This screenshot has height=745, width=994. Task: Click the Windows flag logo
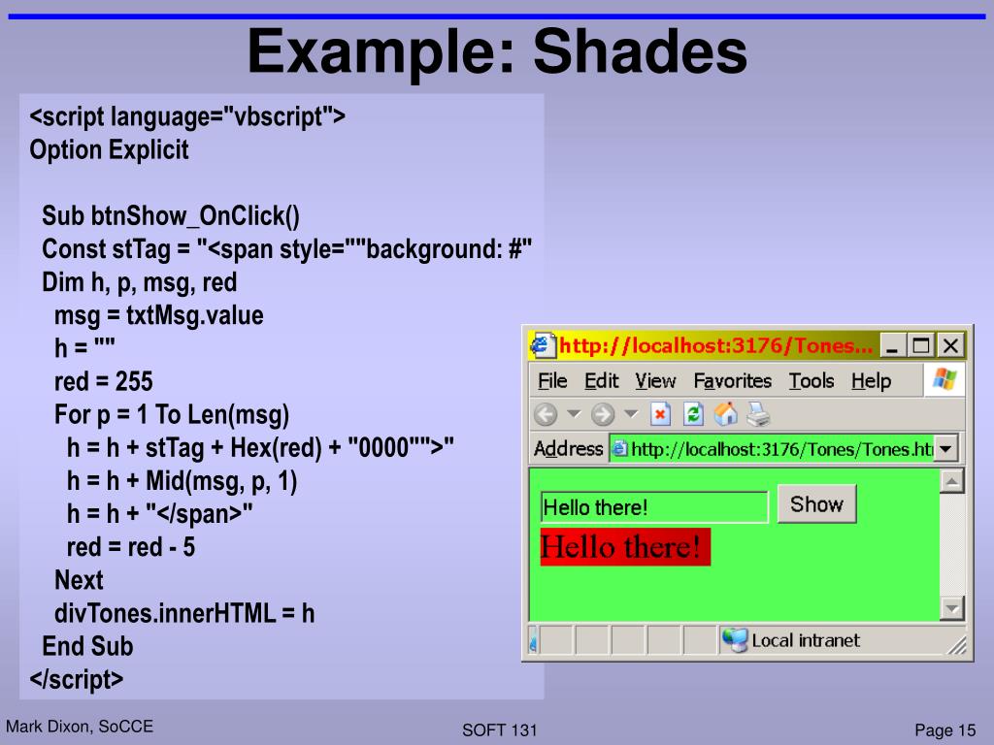point(944,380)
